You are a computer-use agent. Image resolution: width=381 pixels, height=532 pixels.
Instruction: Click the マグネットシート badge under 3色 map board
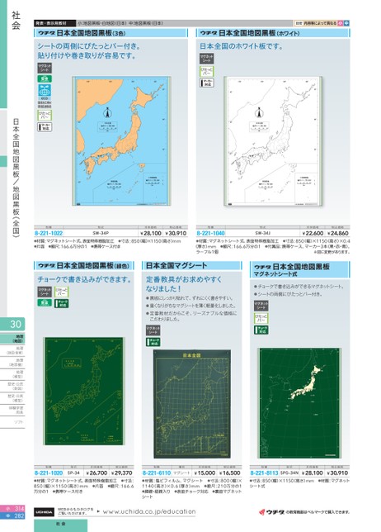[45, 68]
